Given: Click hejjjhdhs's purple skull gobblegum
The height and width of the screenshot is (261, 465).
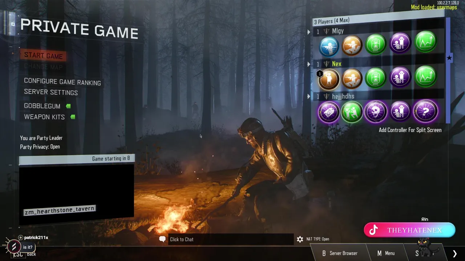Looking at the screenshot, I should (376, 111).
